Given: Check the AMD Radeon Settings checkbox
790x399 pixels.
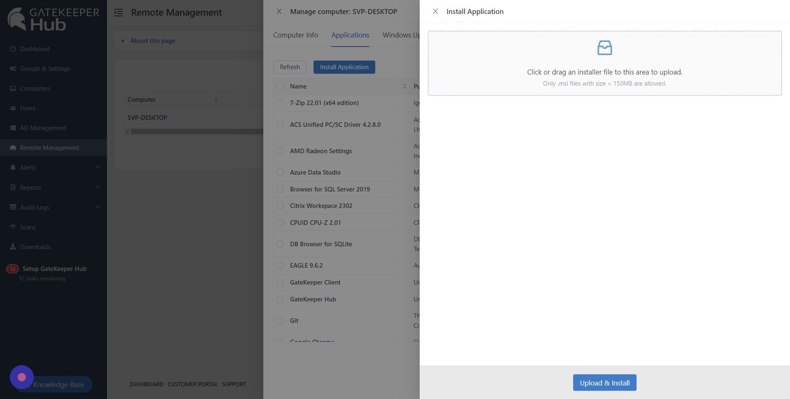Looking at the screenshot, I should pyautogui.click(x=280, y=151).
